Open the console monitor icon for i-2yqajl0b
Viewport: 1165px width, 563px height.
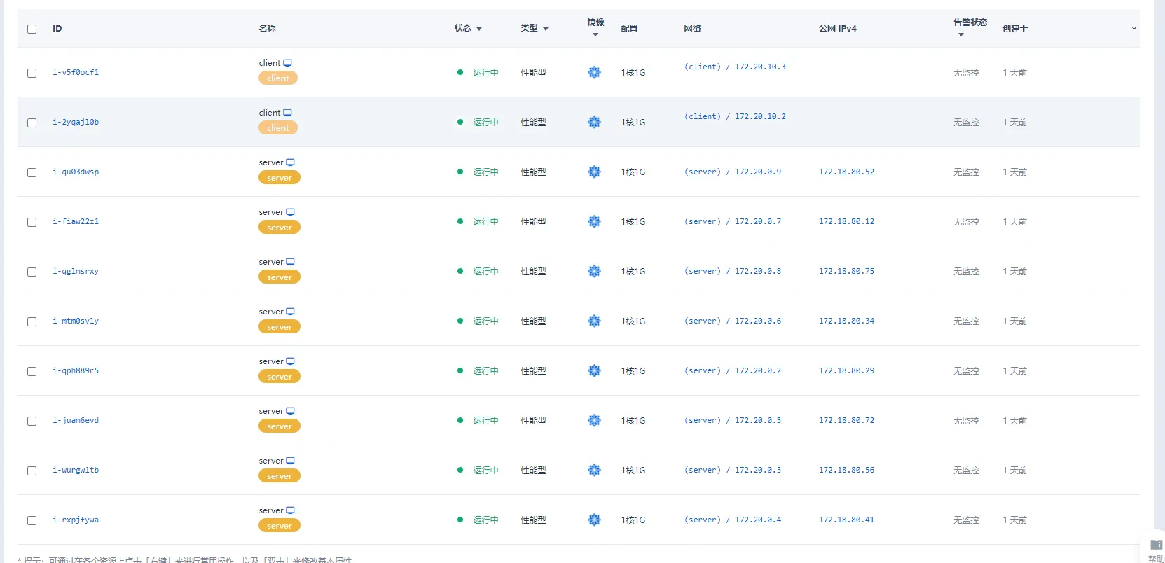click(x=287, y=113)
